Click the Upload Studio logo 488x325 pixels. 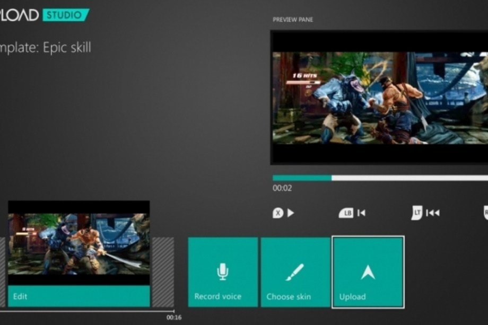[44, 15]
